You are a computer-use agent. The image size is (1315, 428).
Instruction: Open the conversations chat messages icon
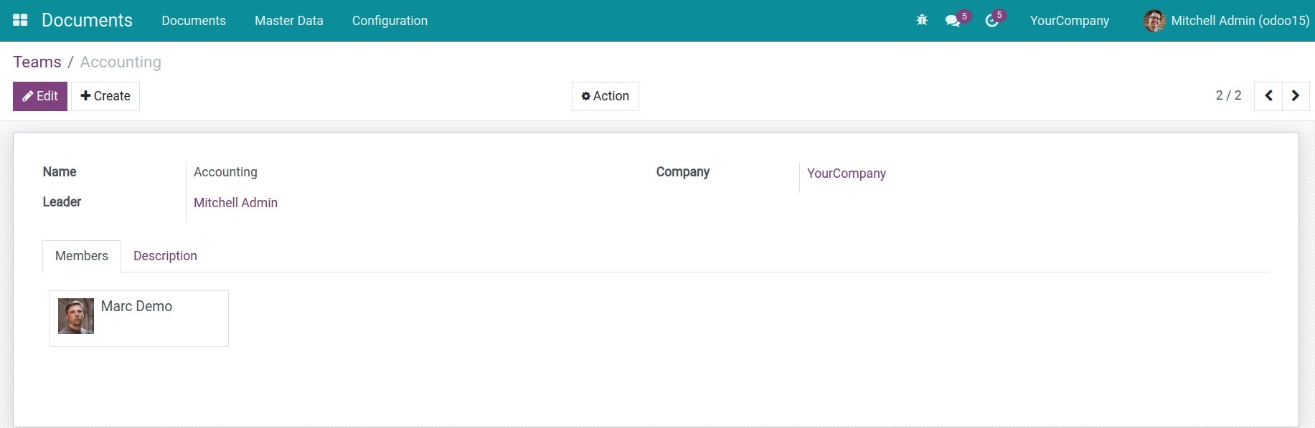(953, 20)
